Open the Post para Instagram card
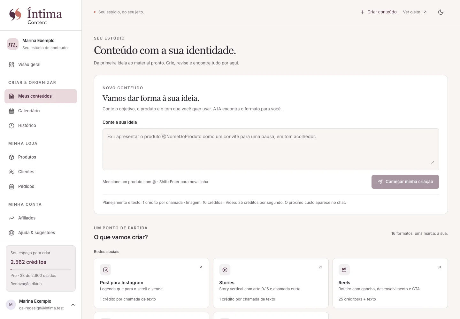Image resolution: width=460 pixels, height=319 pixels. (x=151, y=283)
